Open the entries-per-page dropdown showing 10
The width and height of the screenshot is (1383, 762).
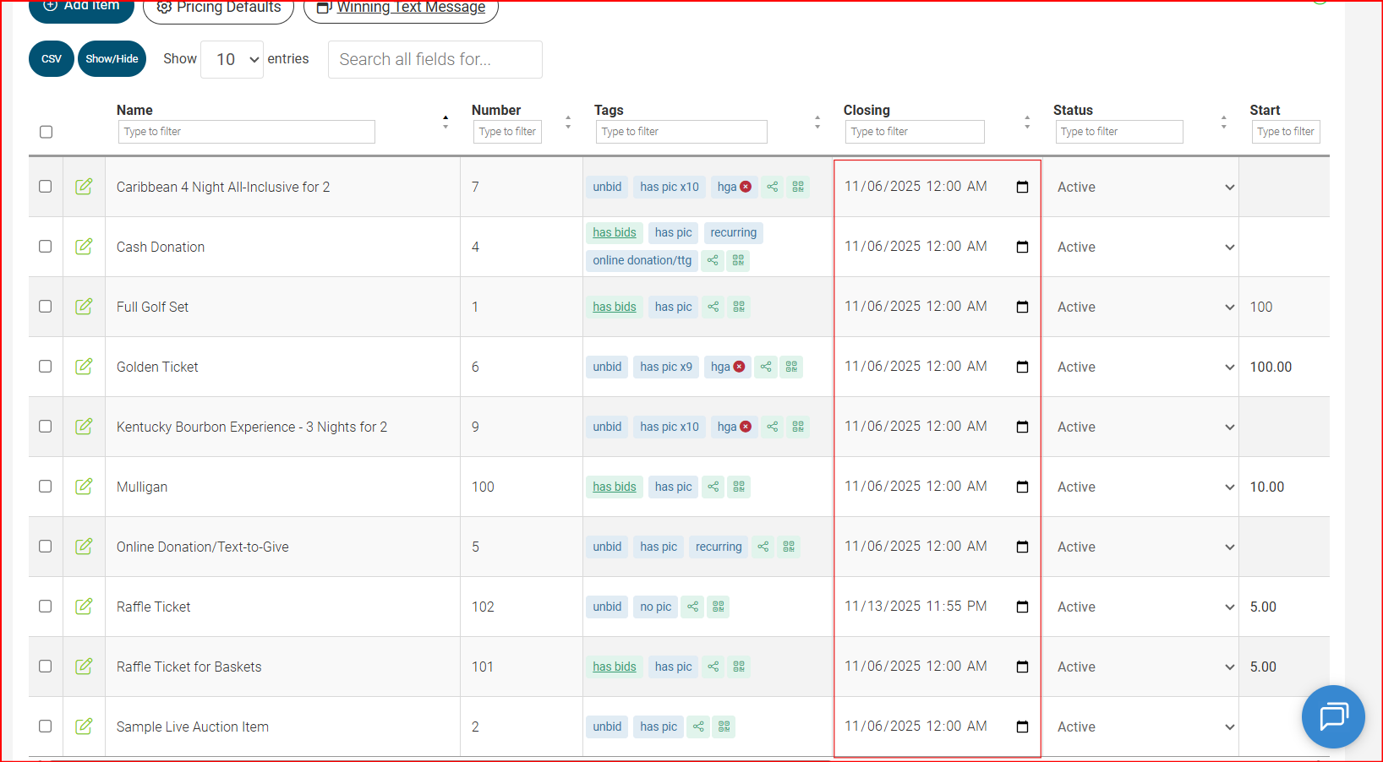coord(232,59)
